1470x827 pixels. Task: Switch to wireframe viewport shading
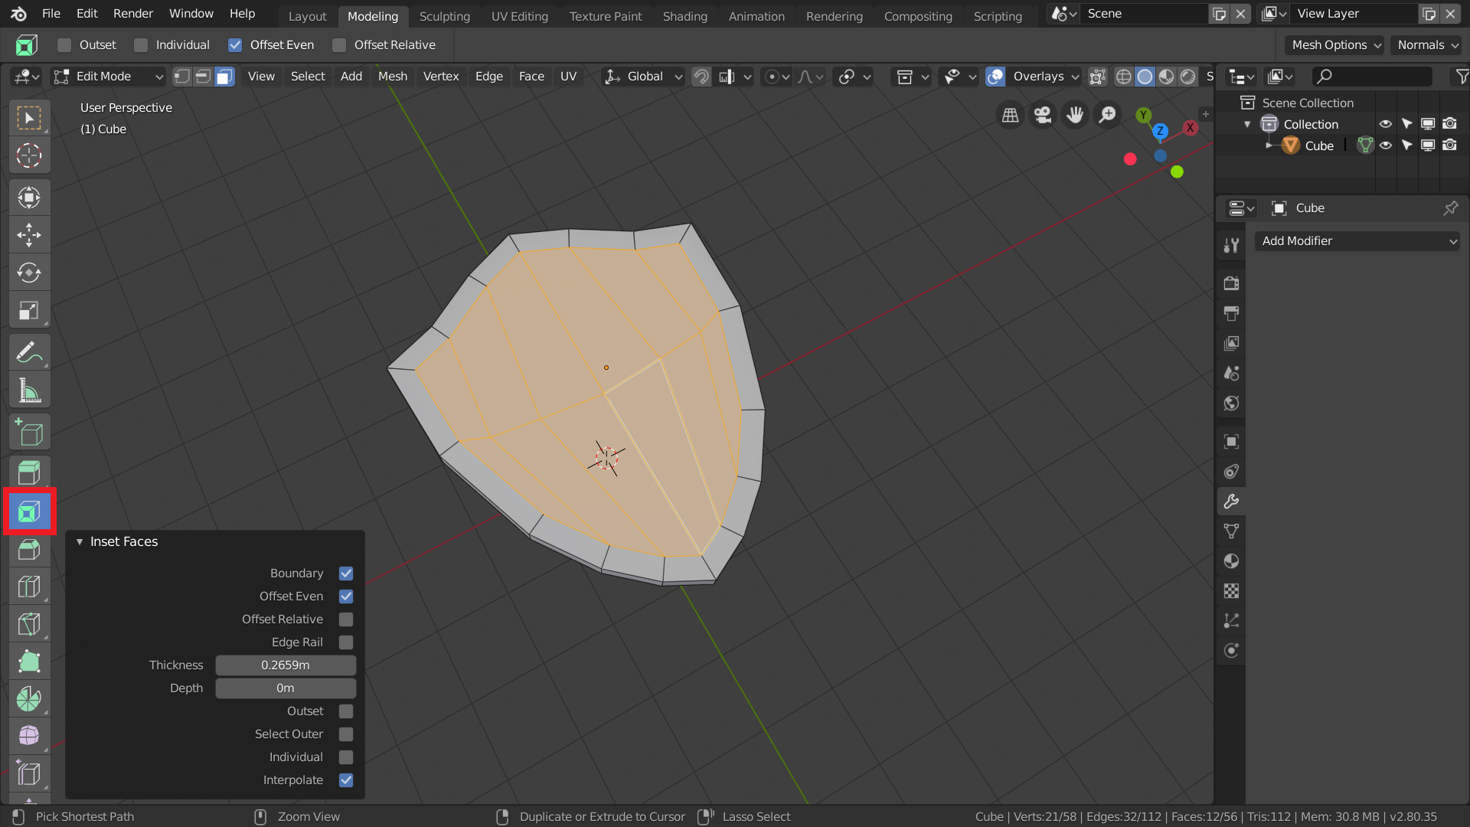point(1123,77)
